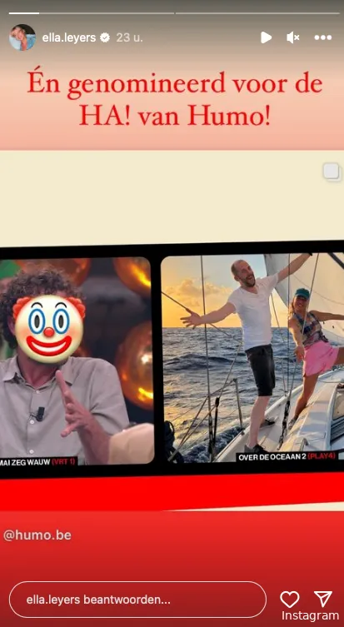Tap the sailboat photo of Over de Oceaan

[252, 358]
